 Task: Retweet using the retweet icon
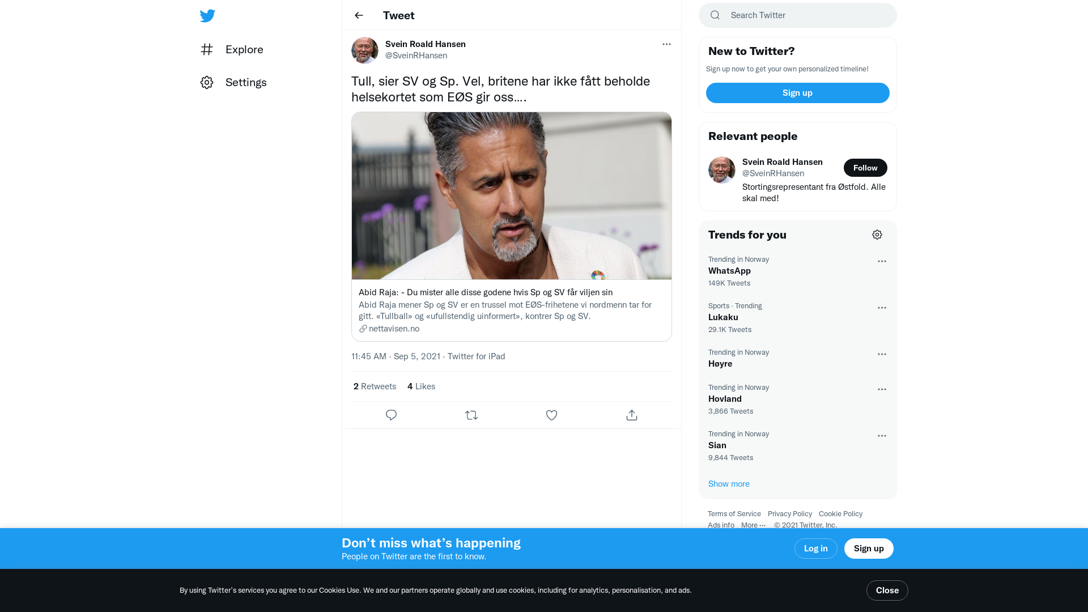(471, 415)
